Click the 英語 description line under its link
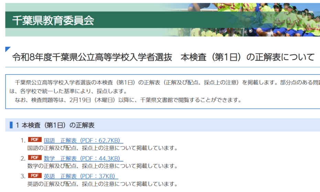The image size is (320, 192). [102, 184]
